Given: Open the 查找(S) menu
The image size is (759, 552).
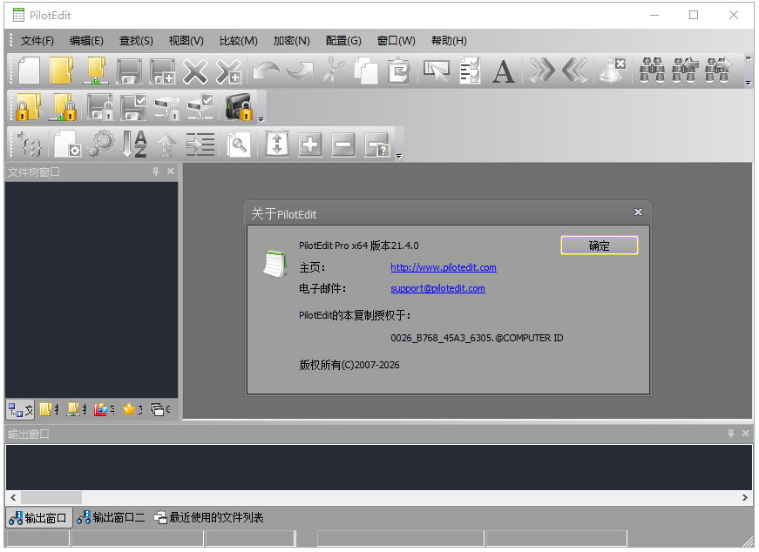Looking at the screenshot, I should 136,41.
